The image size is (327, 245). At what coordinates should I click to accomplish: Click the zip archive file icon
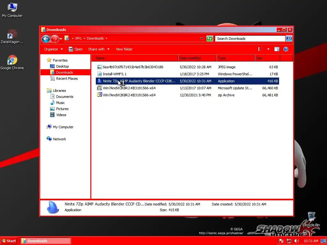pyautogui.click(x=100, y=95)
